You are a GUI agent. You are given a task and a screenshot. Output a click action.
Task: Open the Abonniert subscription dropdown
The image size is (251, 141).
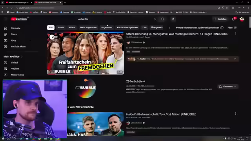228,87
